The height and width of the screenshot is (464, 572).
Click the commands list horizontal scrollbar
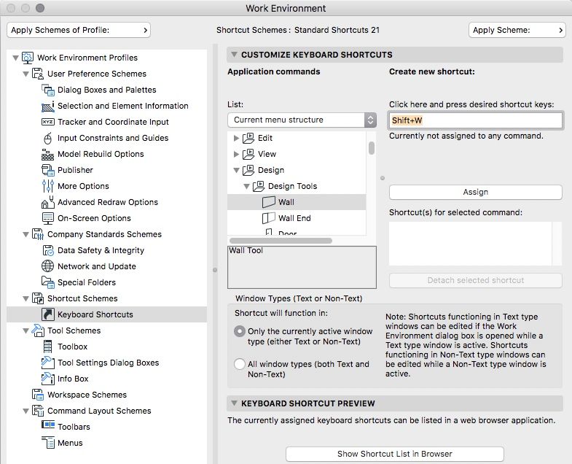[x=281, y=241]
